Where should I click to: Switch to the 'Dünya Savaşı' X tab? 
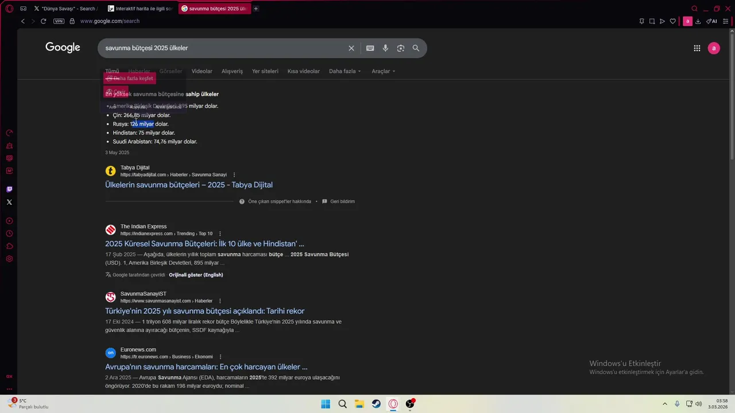click(65, 9)
